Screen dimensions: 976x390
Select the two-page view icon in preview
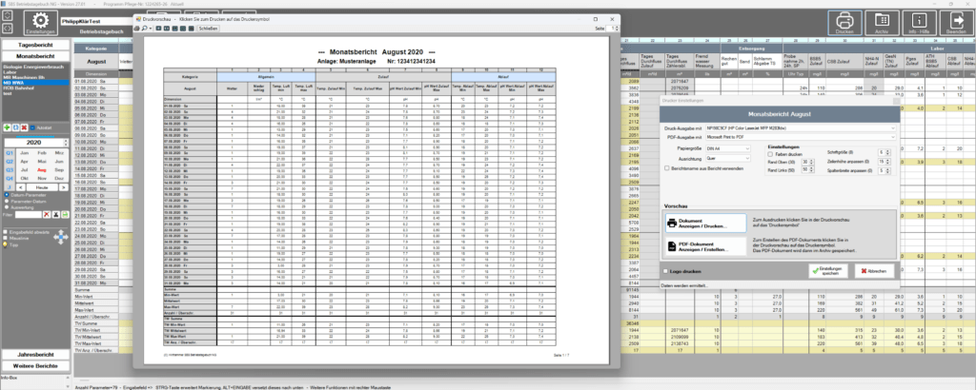[167, 29]
